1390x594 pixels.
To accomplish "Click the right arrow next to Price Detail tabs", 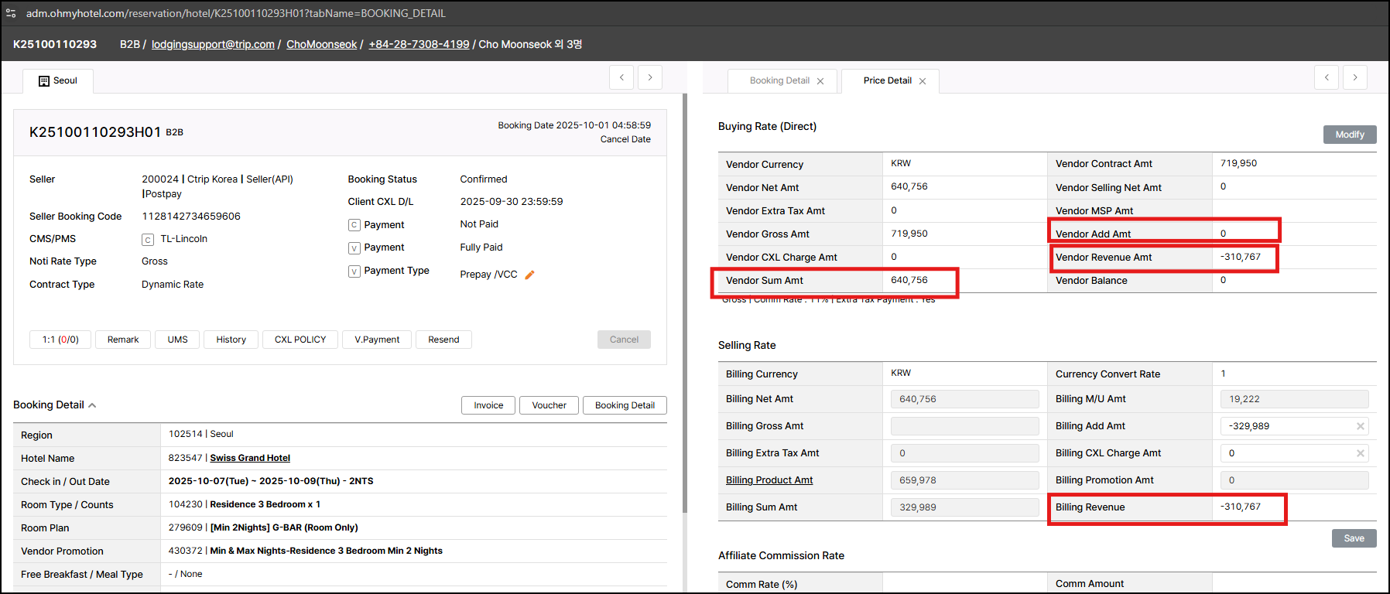I will [1354, 77].
